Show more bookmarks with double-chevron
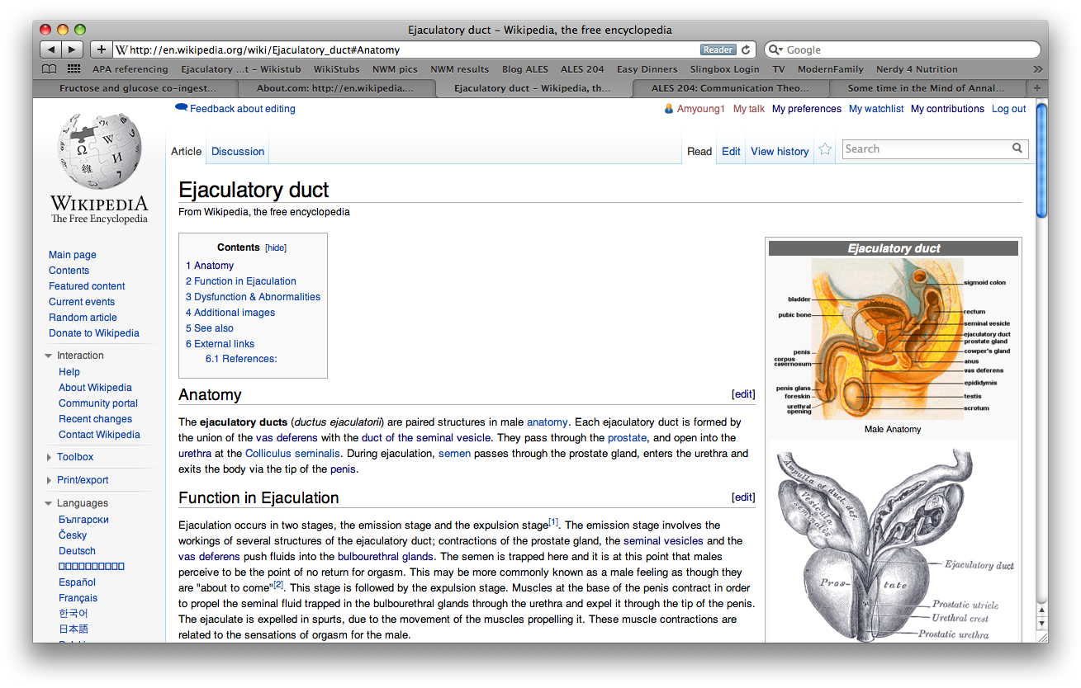 click(x=1037, y=69)
